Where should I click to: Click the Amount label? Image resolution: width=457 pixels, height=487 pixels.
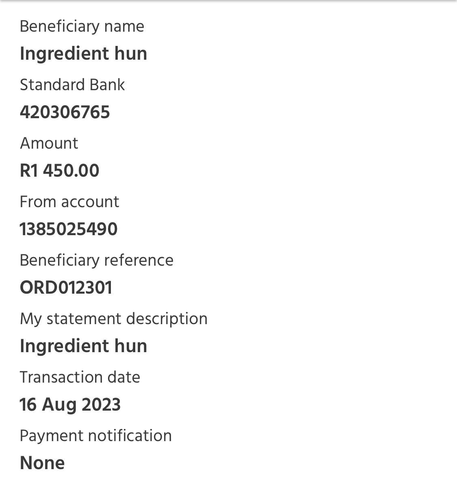pos(49,143)
